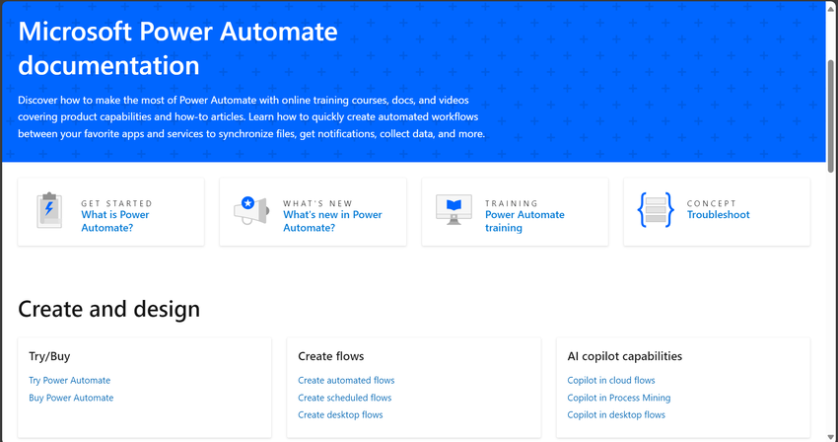
Task: Open 'Create automated flows' link
Action: [346, 381]
